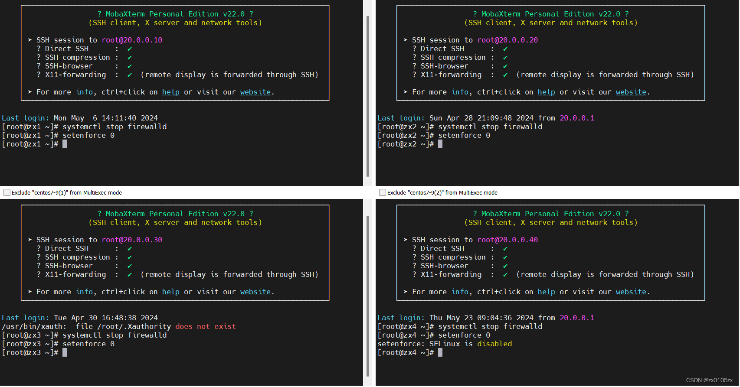The height and width of the screenshot is (387, 740).
Task: Click 'systemctl stop firewalld' in zx2 terminal
Action: point(490,127)
